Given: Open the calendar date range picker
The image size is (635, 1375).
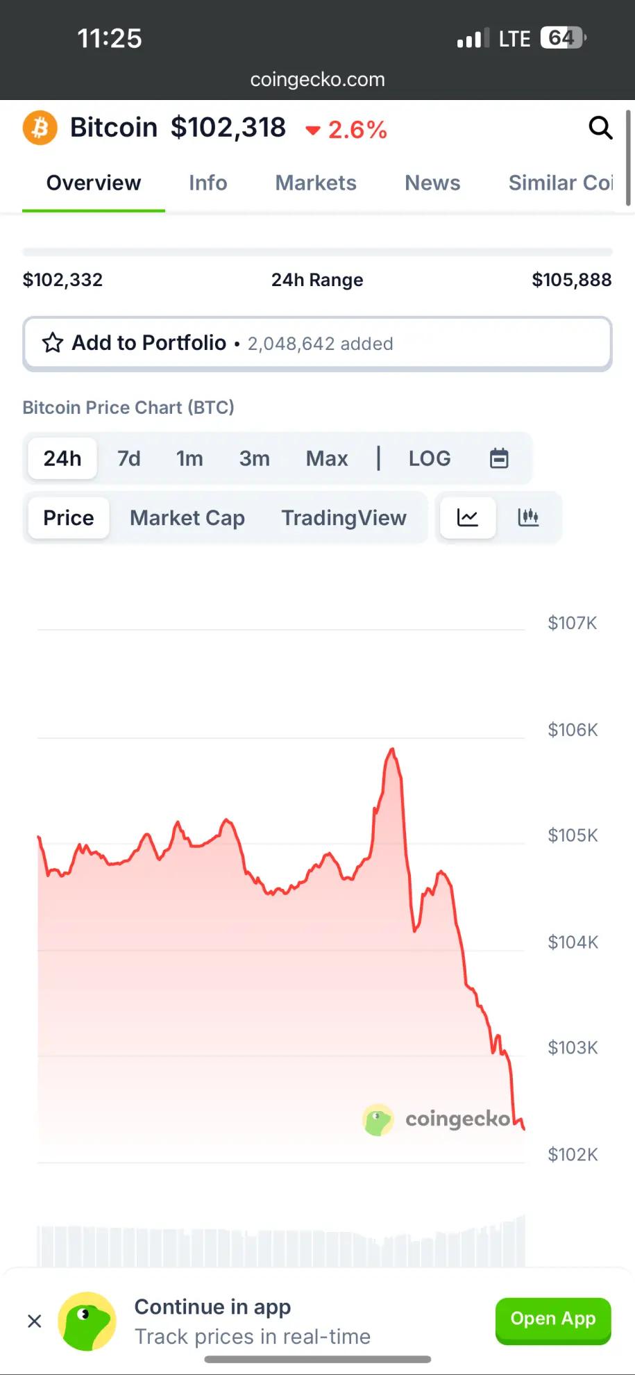Looking at the screenshot, I should tap(499, 458).
